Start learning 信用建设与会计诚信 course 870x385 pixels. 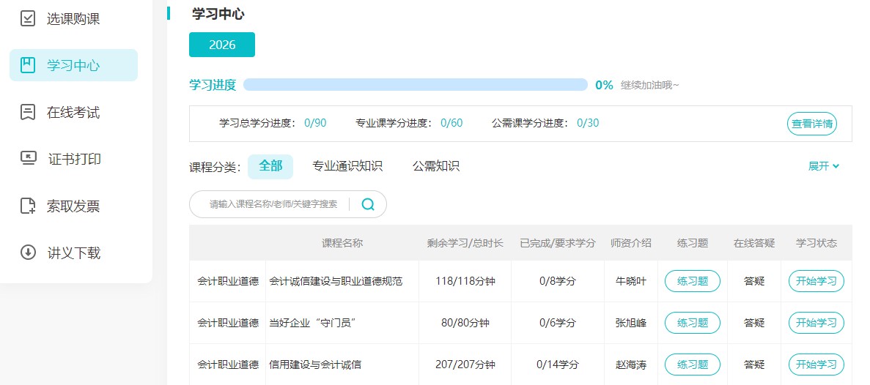pos(816,365)
